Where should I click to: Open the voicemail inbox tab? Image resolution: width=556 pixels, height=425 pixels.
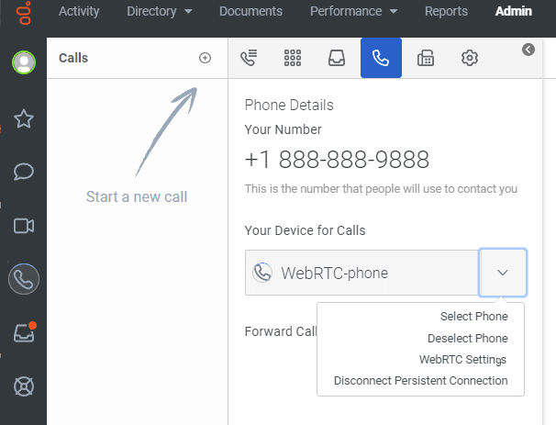(337, 58)
